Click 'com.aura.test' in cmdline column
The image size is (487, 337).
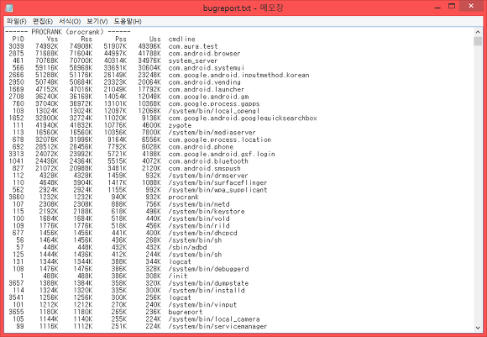click(x=193, y=46)
